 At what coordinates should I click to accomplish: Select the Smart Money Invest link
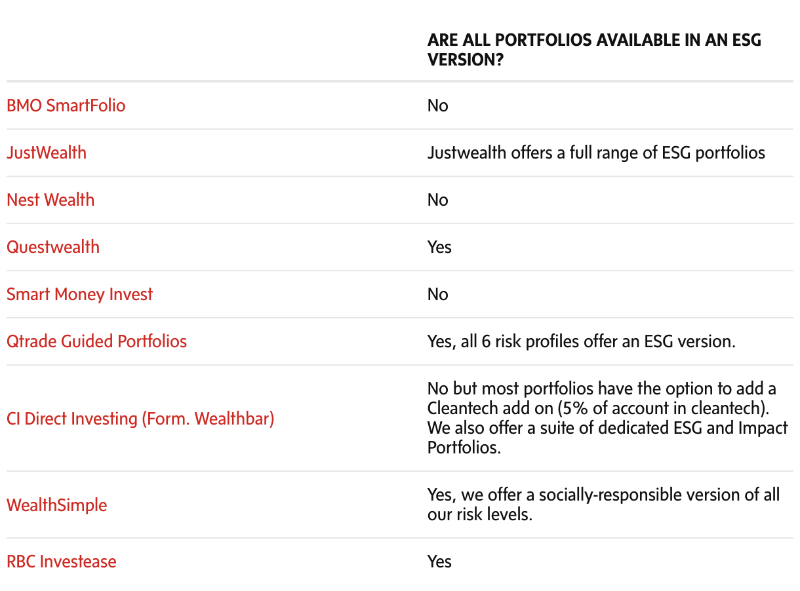tap(79, 294)
